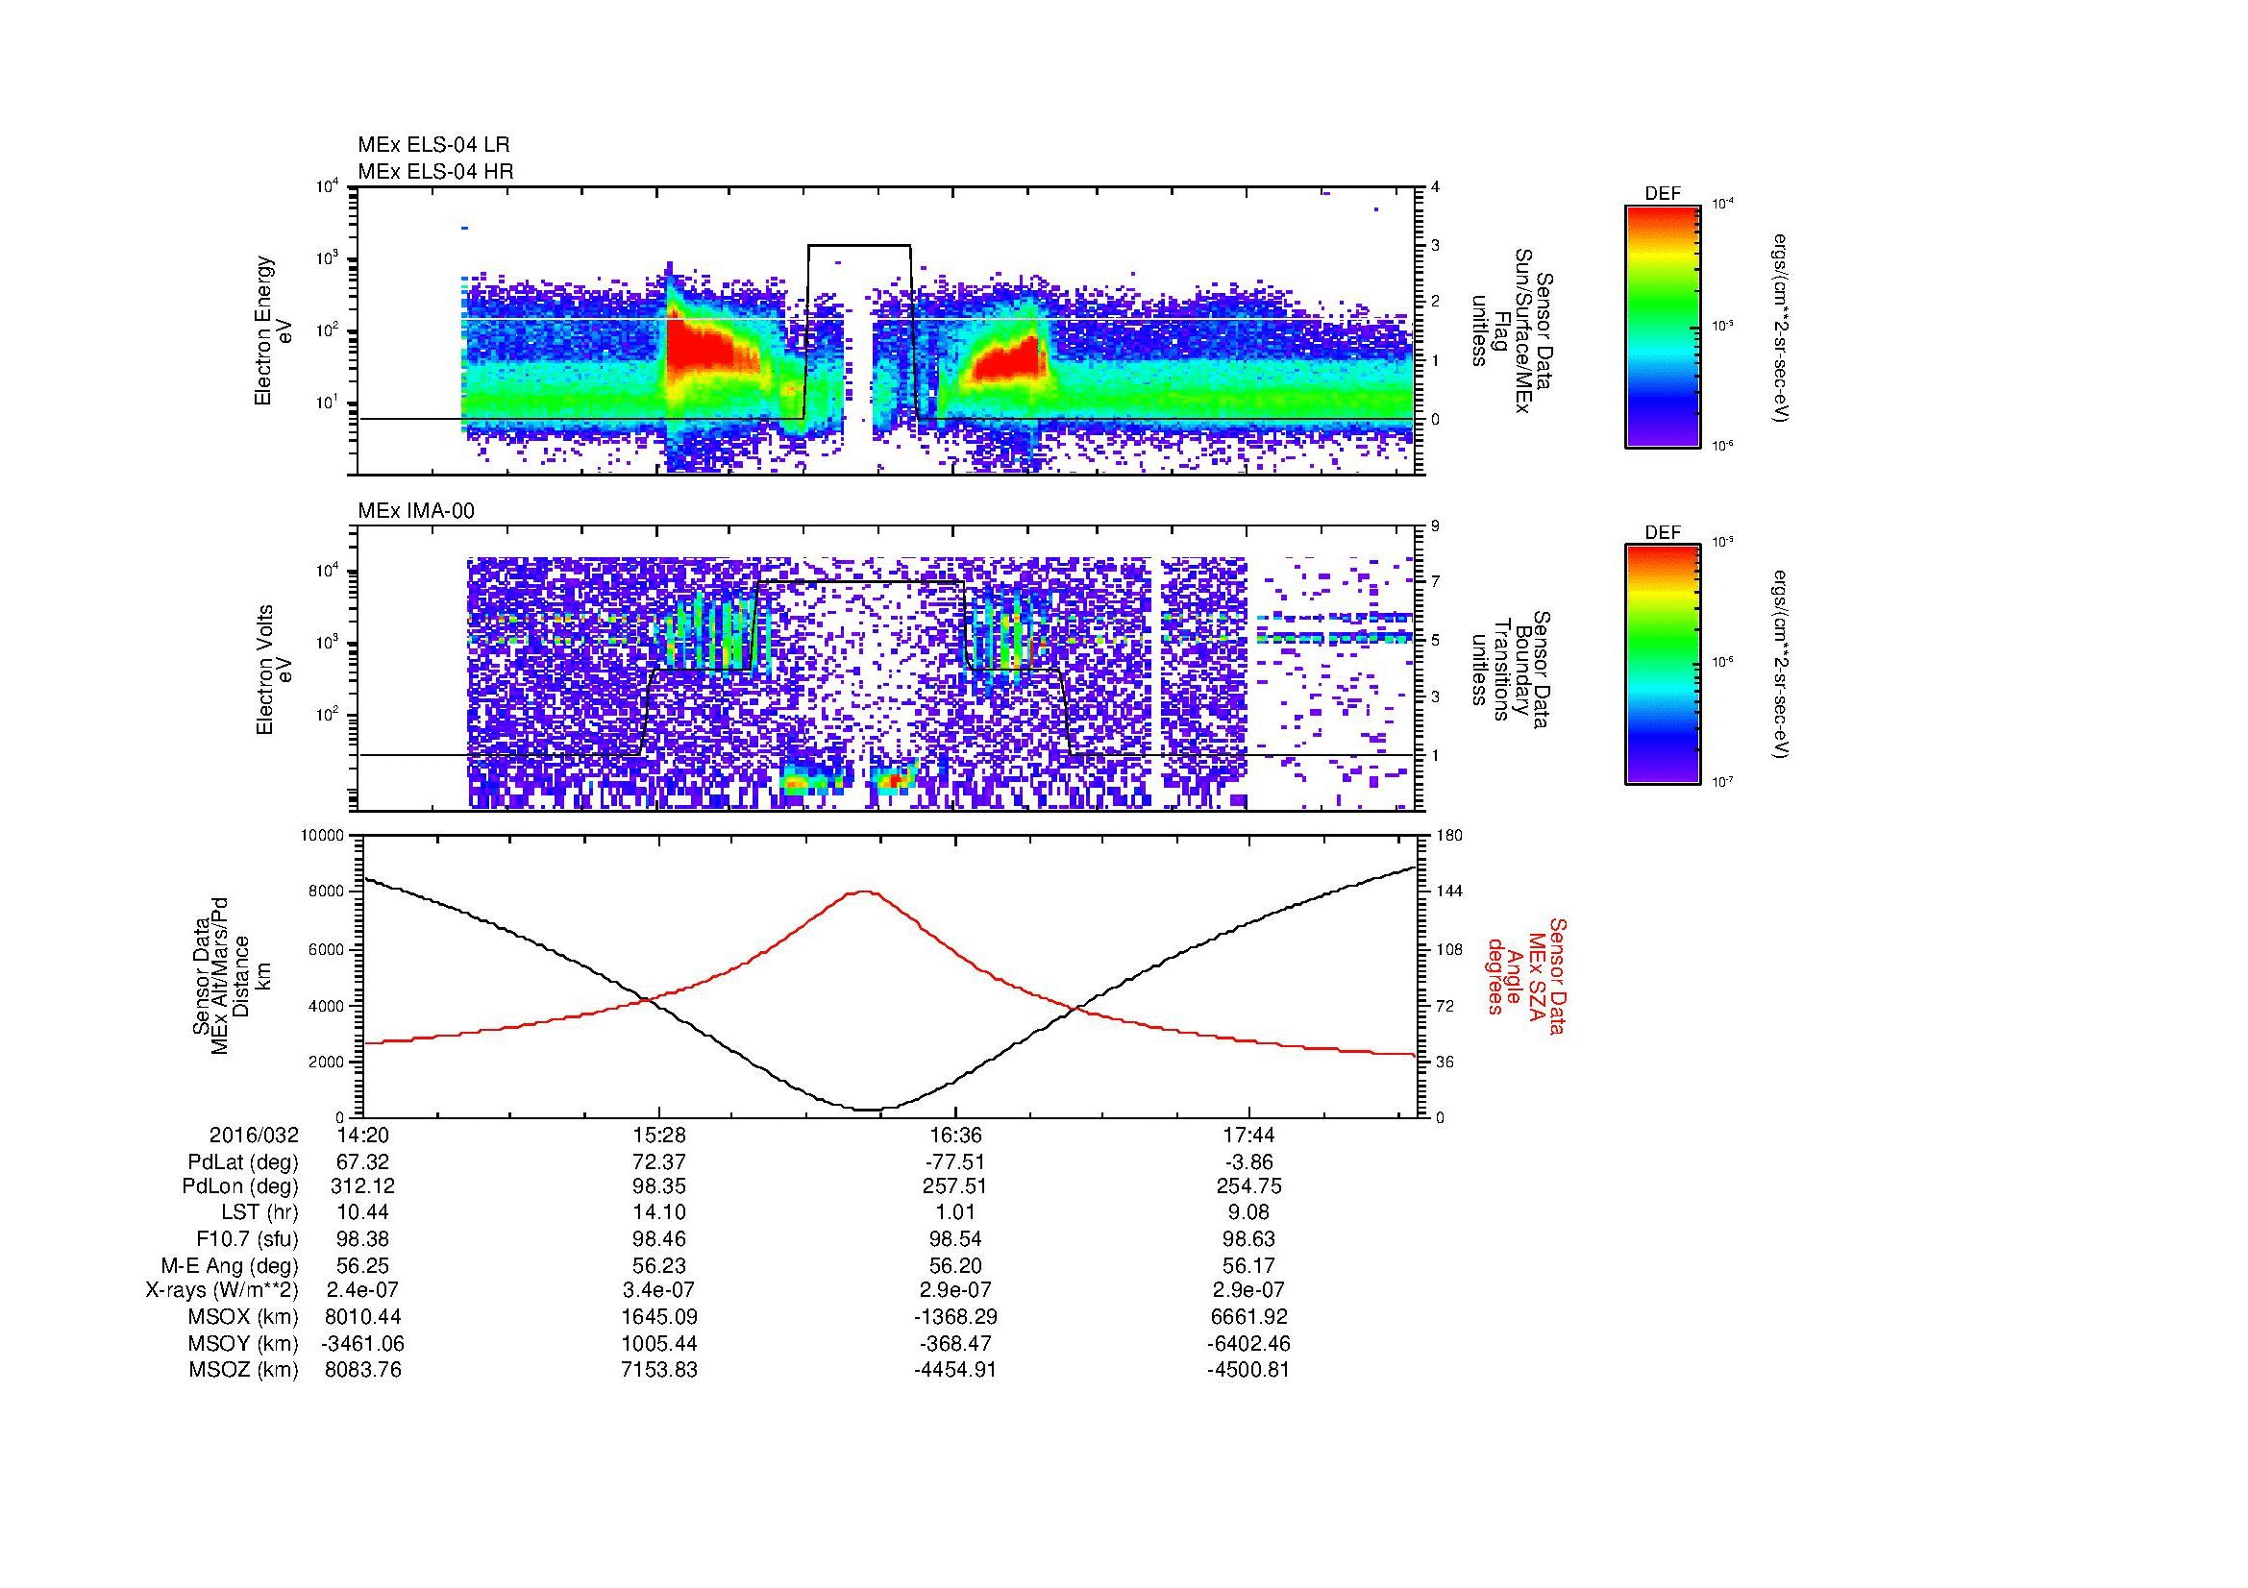Click MSOX value 8010.44
This screenshot has width=2248, height=1588.
point(363,1317)
